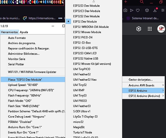Expand Upload Speed: "921600" option
The width and height of the screenshot is (166, 138).
point(33,85)
